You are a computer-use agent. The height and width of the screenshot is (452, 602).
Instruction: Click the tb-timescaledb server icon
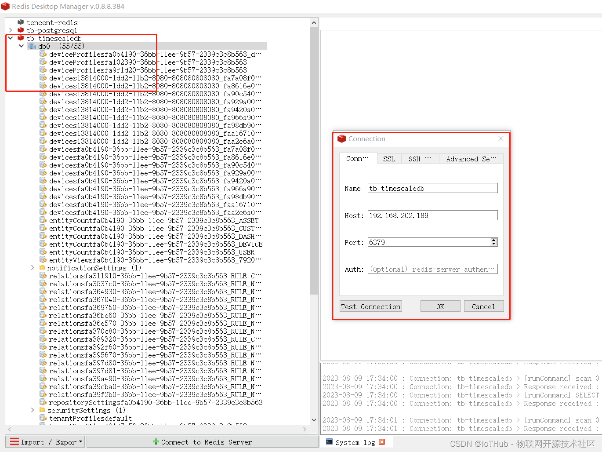pyautogui.click(x=21, y=38)
